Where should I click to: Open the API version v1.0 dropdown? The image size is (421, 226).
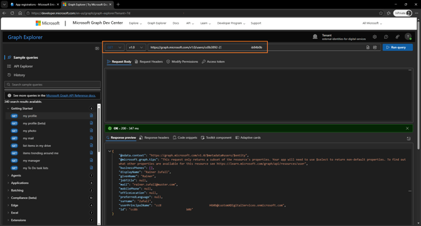pos(136,48)
